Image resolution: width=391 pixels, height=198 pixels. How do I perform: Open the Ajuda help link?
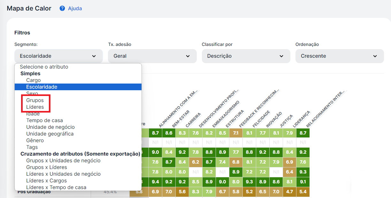coord(75,9)
